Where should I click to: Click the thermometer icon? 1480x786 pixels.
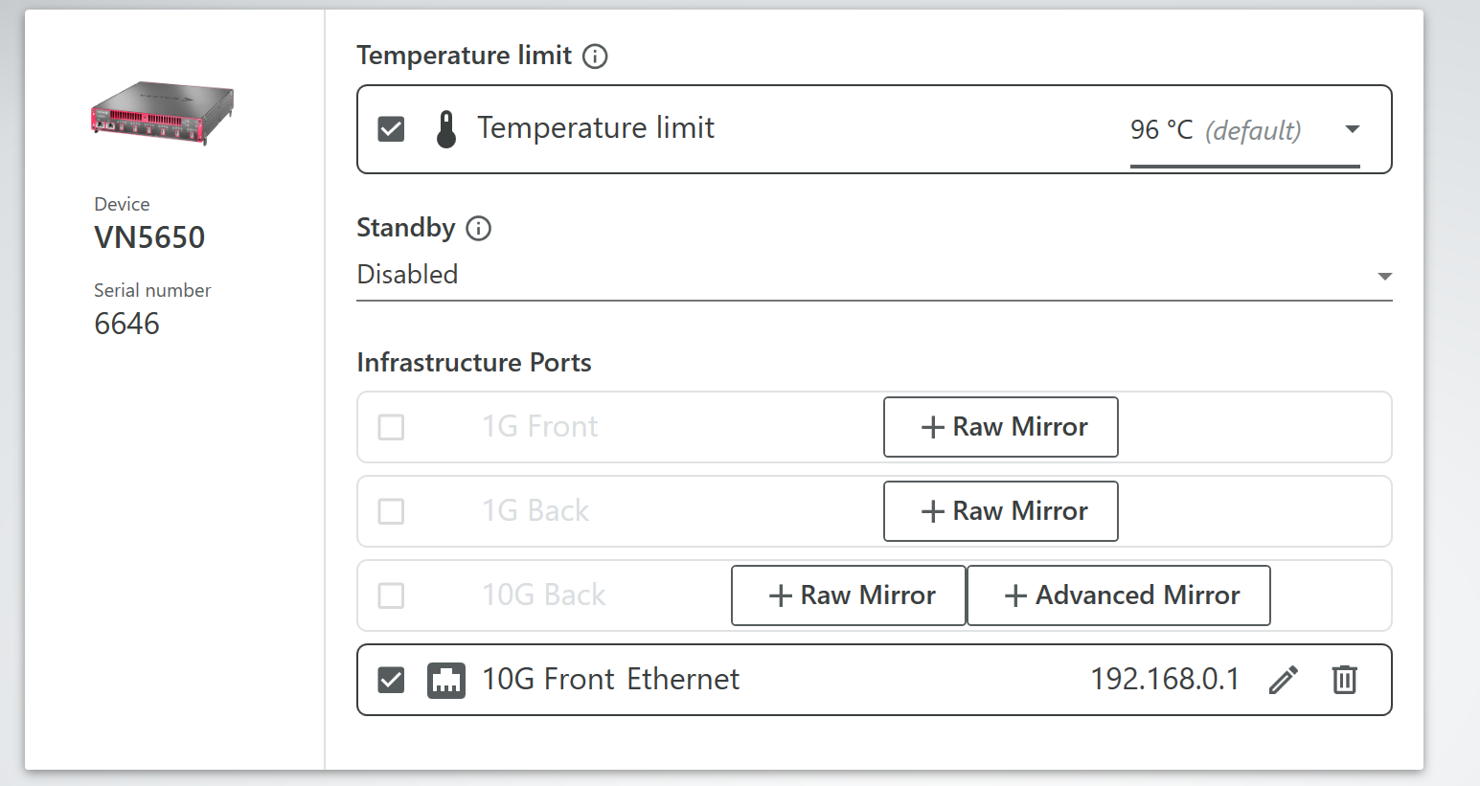point(446,129)
